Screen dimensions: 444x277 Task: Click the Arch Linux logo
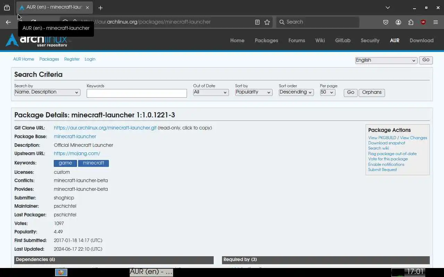pyautogui.click(x=37, y=40)
